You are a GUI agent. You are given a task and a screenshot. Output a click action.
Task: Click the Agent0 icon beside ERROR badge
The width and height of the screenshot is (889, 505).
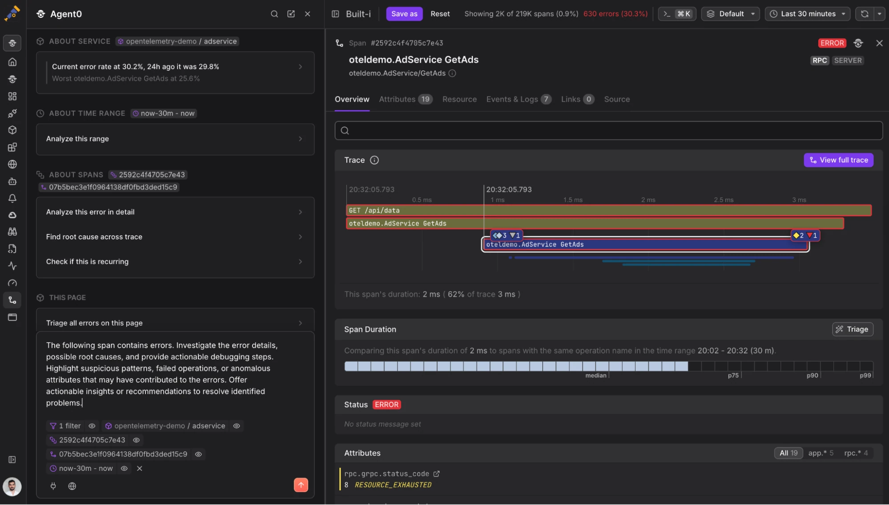click(x=858, y=43)
